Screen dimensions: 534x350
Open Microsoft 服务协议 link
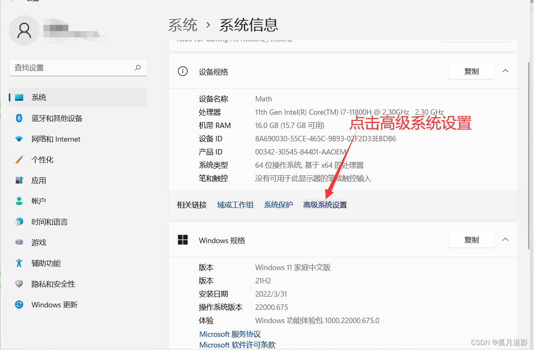[230, 334]
